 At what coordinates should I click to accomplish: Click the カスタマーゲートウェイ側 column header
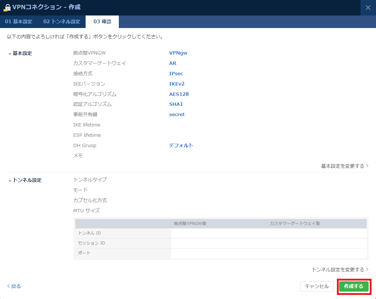tap(294, 223)
